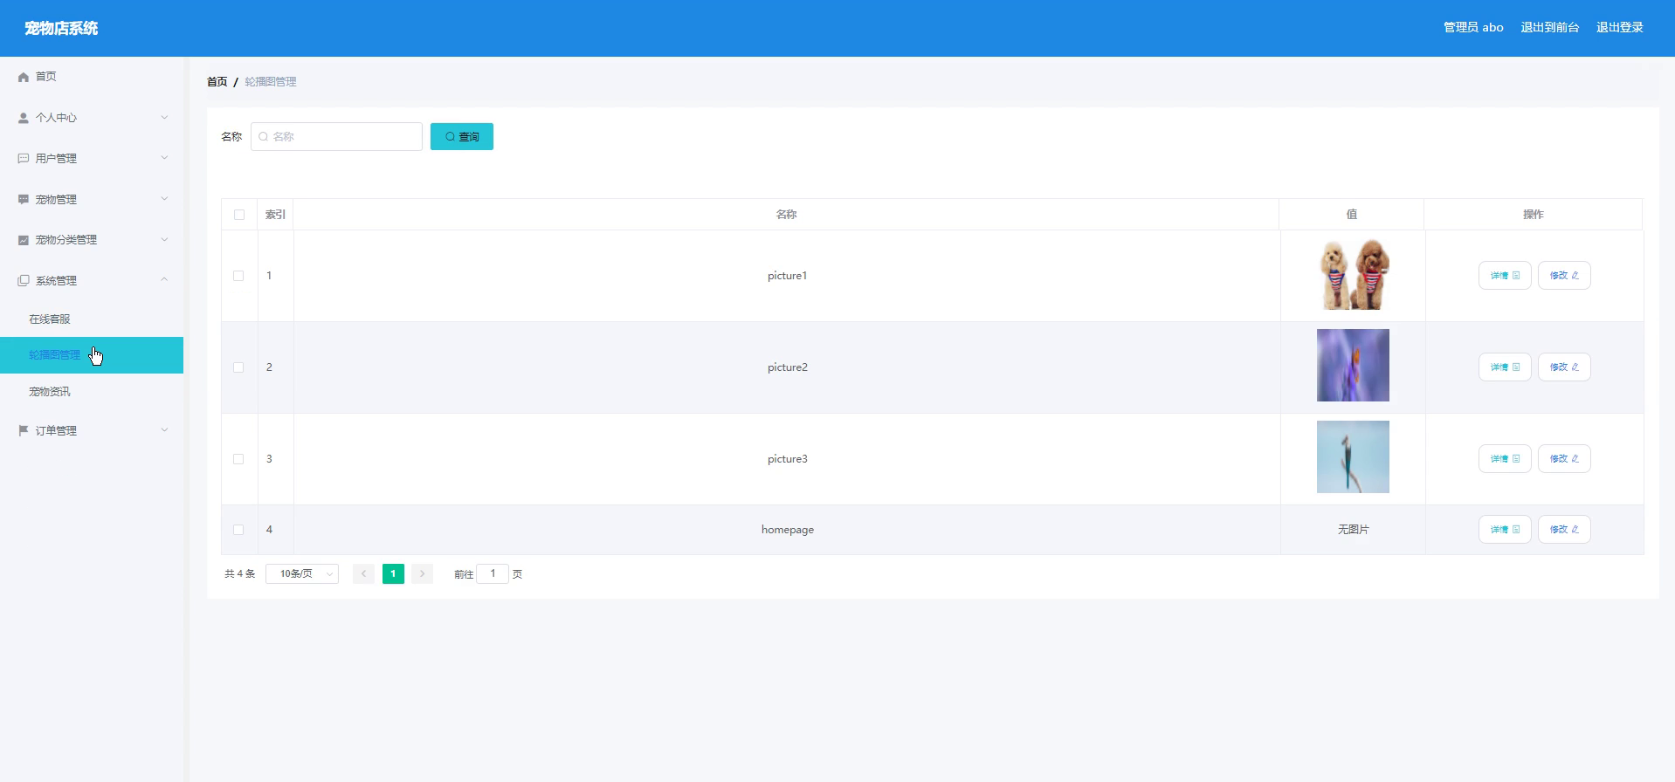
Task: Open the 10条/页 page size dropdown
Action: pos(302,573)
